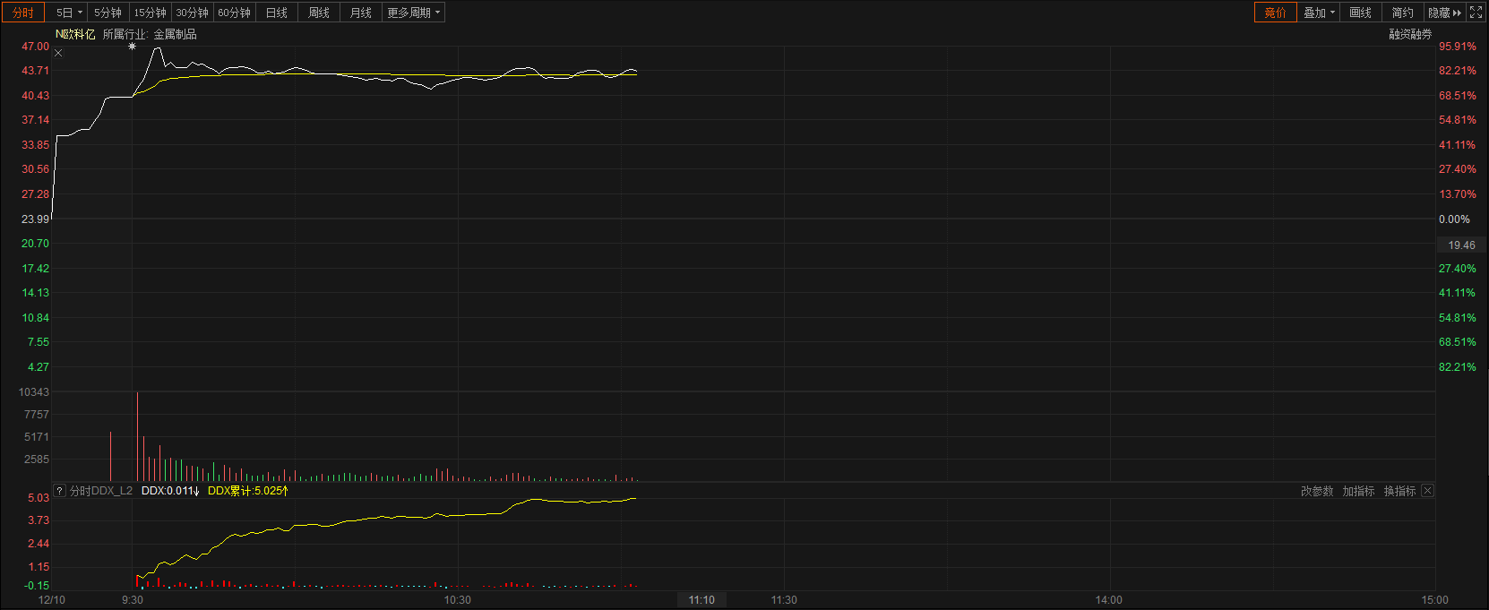Screen dimensions: 1489x610
Task: Click the 隐藏 double-arrow hide button
Action: click(1444, 13)
